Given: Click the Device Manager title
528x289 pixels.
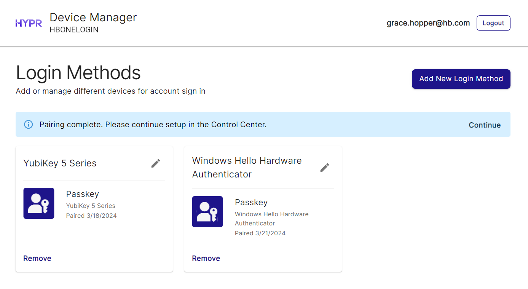Looking at the screenshot, I should pyautogui.click(x=93, y=17).
